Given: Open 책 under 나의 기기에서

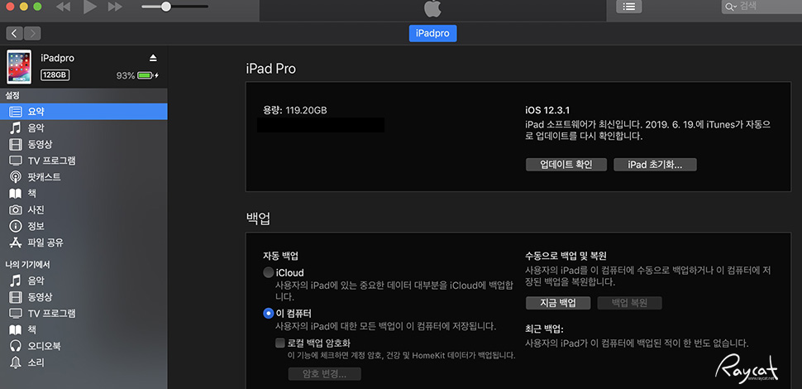Looking at the screenshot, I should point(84,329).
